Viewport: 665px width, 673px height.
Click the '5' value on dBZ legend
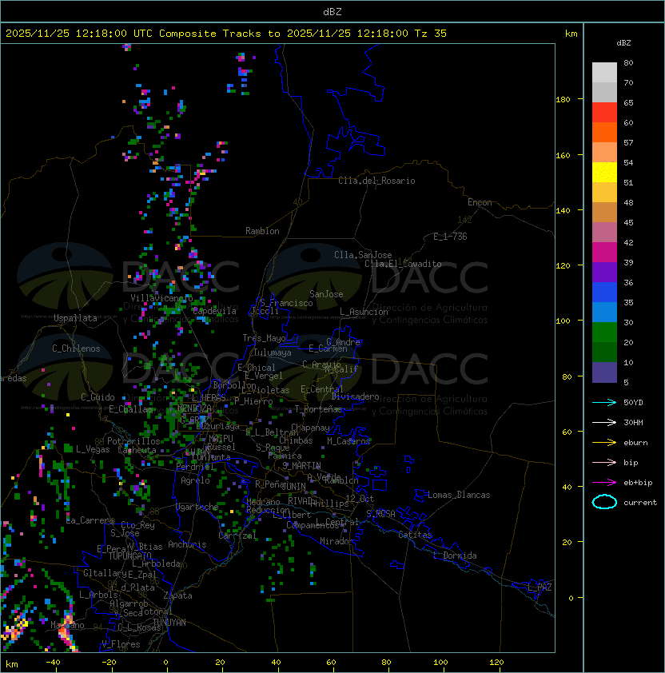626,382
